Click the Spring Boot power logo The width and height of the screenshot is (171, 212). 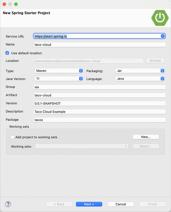tap(160, 18)
